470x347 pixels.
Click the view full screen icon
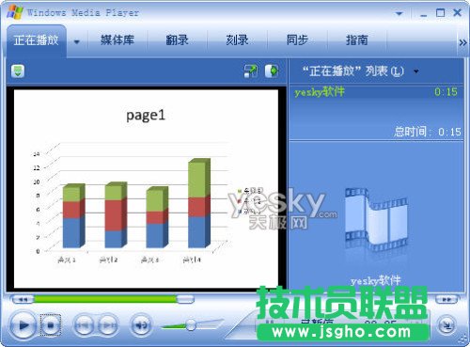click(x=251, y=71)
